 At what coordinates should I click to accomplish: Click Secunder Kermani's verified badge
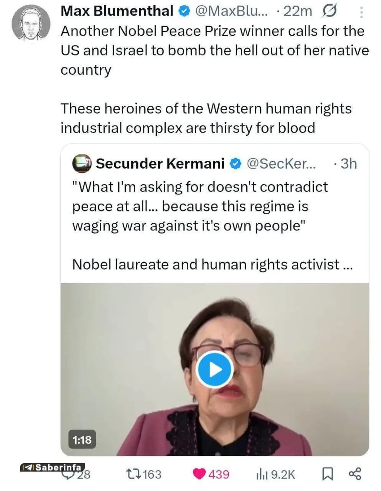[x=235, y=164]
